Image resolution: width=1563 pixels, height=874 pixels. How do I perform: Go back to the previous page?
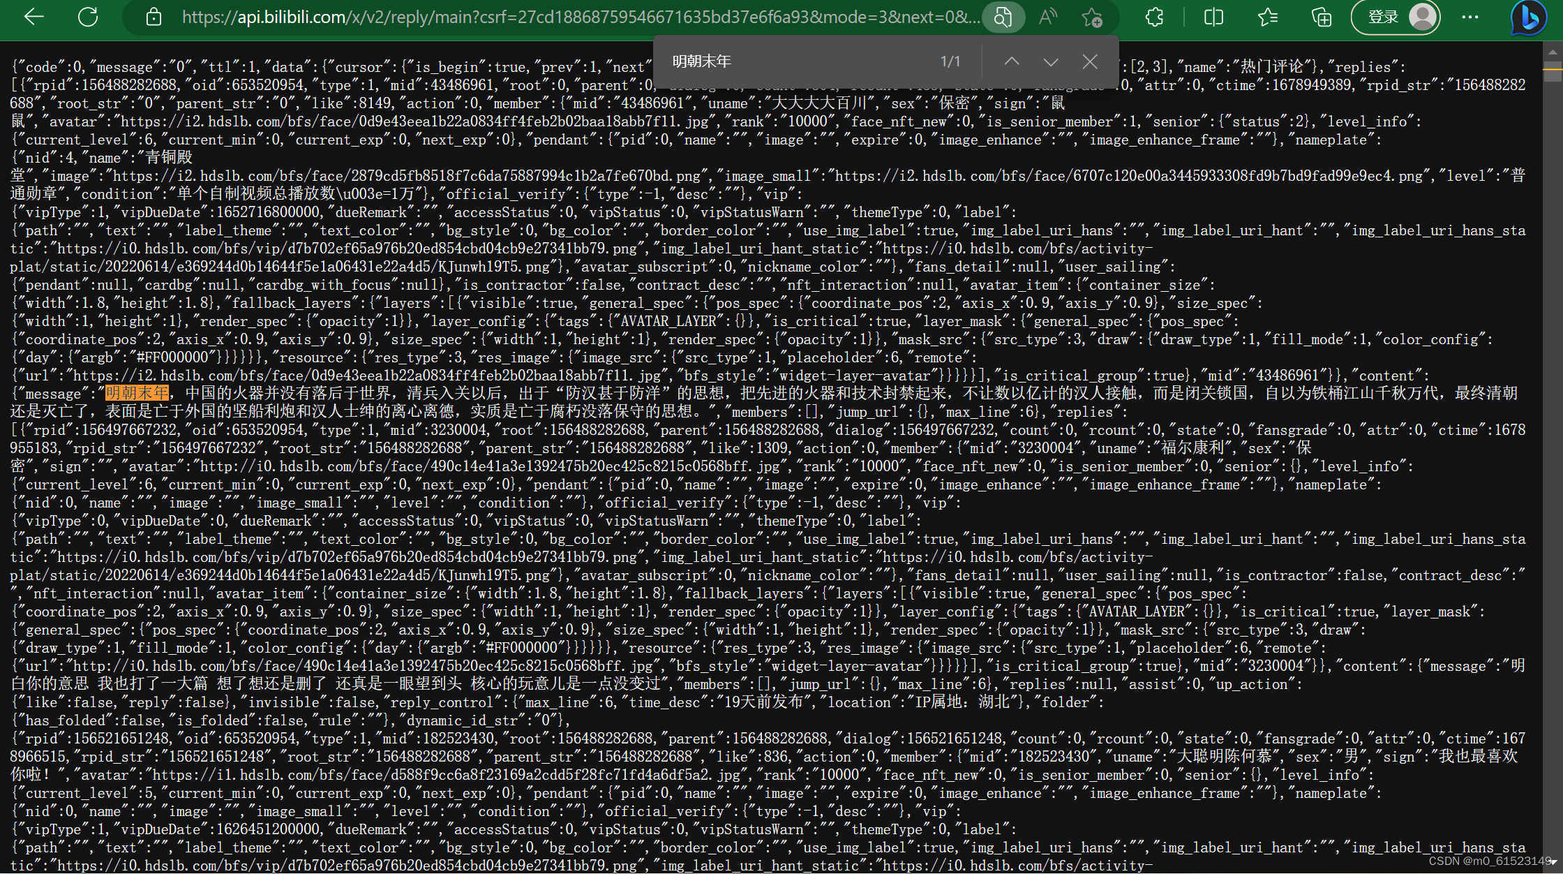click(33, 17)
